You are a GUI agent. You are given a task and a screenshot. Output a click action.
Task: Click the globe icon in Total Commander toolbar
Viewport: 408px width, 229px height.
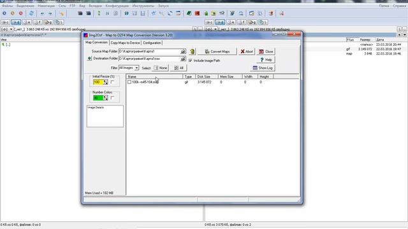[x=126, y=13]
